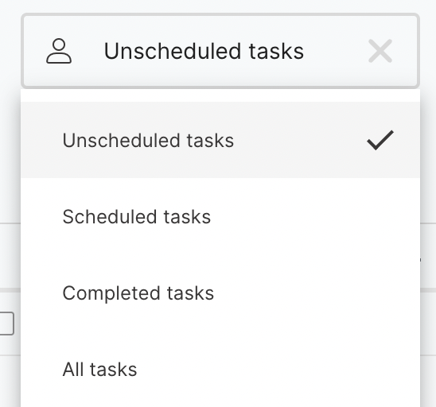The height and width of the screenshot is (407, 436).
Task: Clear the Unscheduled tasks filter with X
Action: coord(380,51)
